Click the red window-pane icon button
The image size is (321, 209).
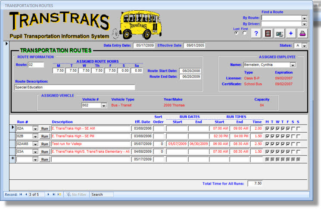pos(268,34)
